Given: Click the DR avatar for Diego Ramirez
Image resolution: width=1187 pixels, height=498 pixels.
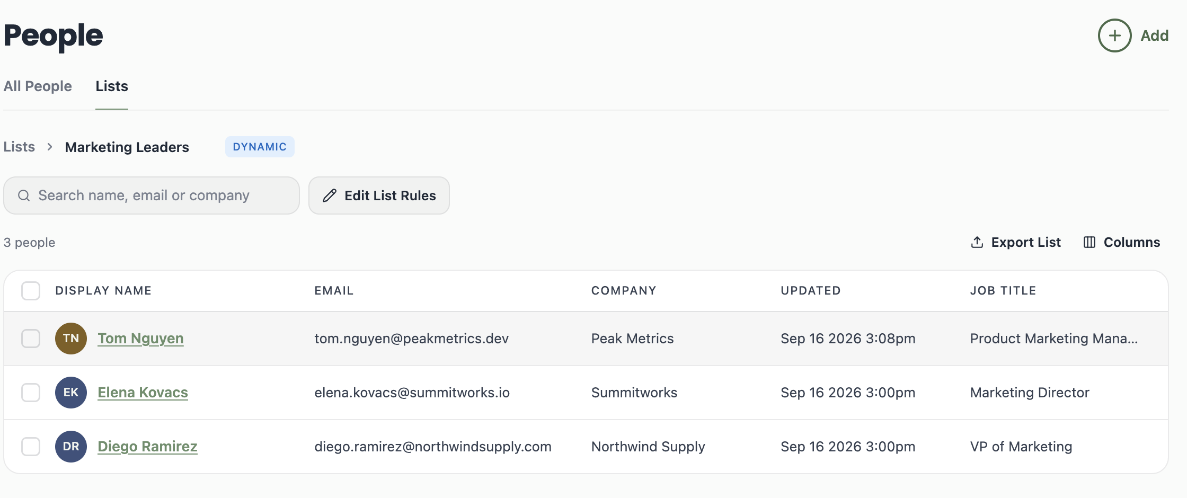Looking at the screenshot, I should coord(71,447).
